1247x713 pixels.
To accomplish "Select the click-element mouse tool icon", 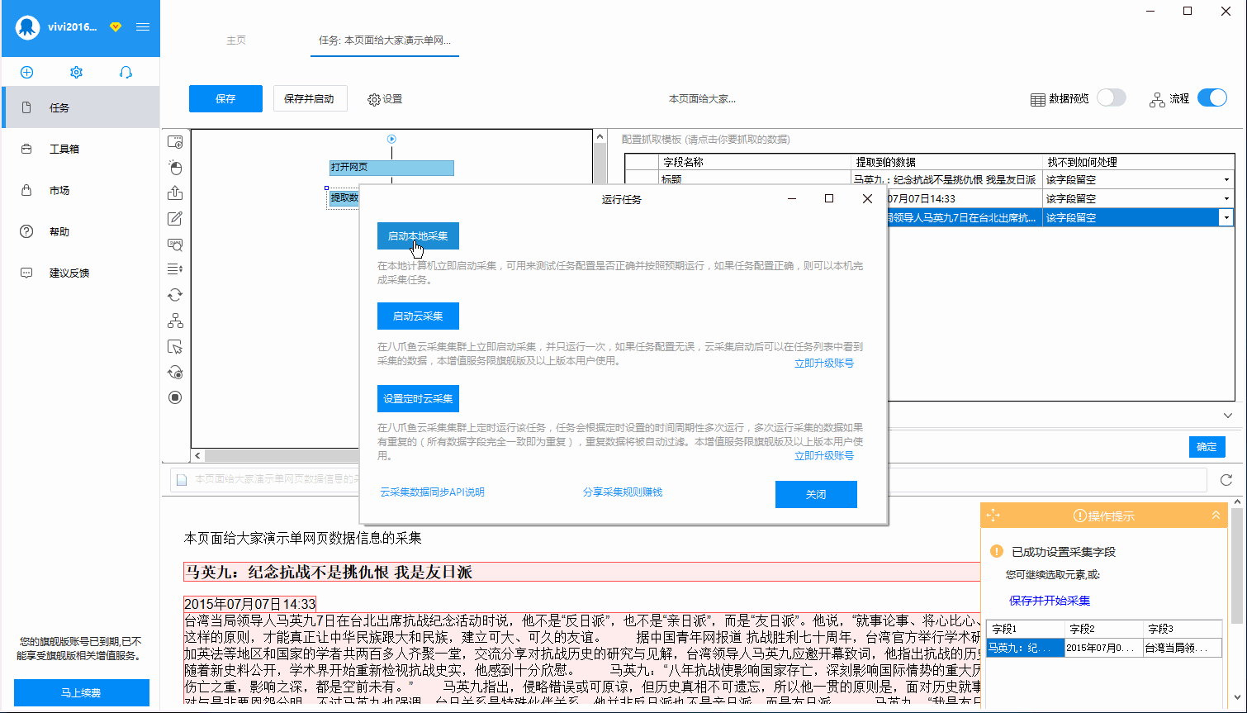I will (175, 168).
